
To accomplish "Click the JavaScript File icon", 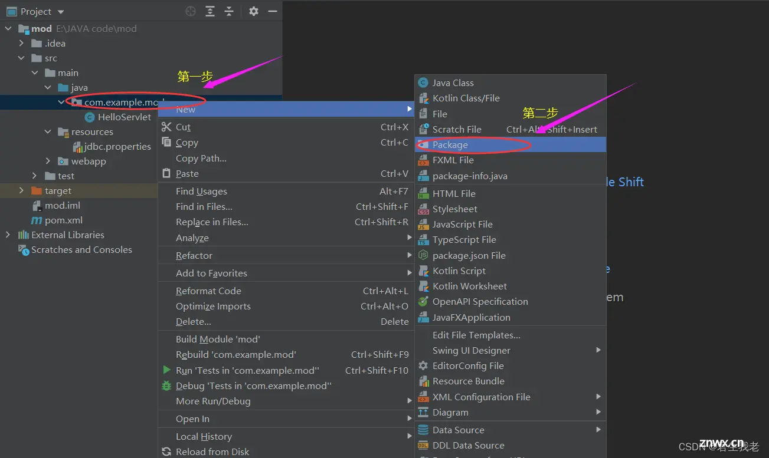I will pos(423,224).
